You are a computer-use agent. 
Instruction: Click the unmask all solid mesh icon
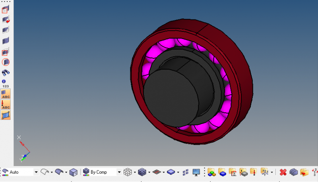point(6,41)
